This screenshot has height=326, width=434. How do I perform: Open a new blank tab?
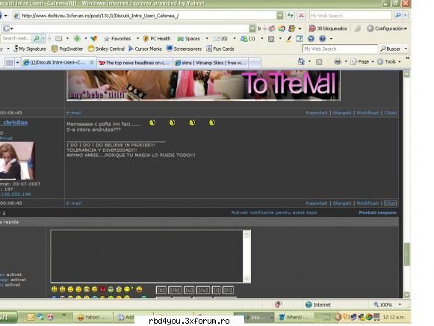255,63
